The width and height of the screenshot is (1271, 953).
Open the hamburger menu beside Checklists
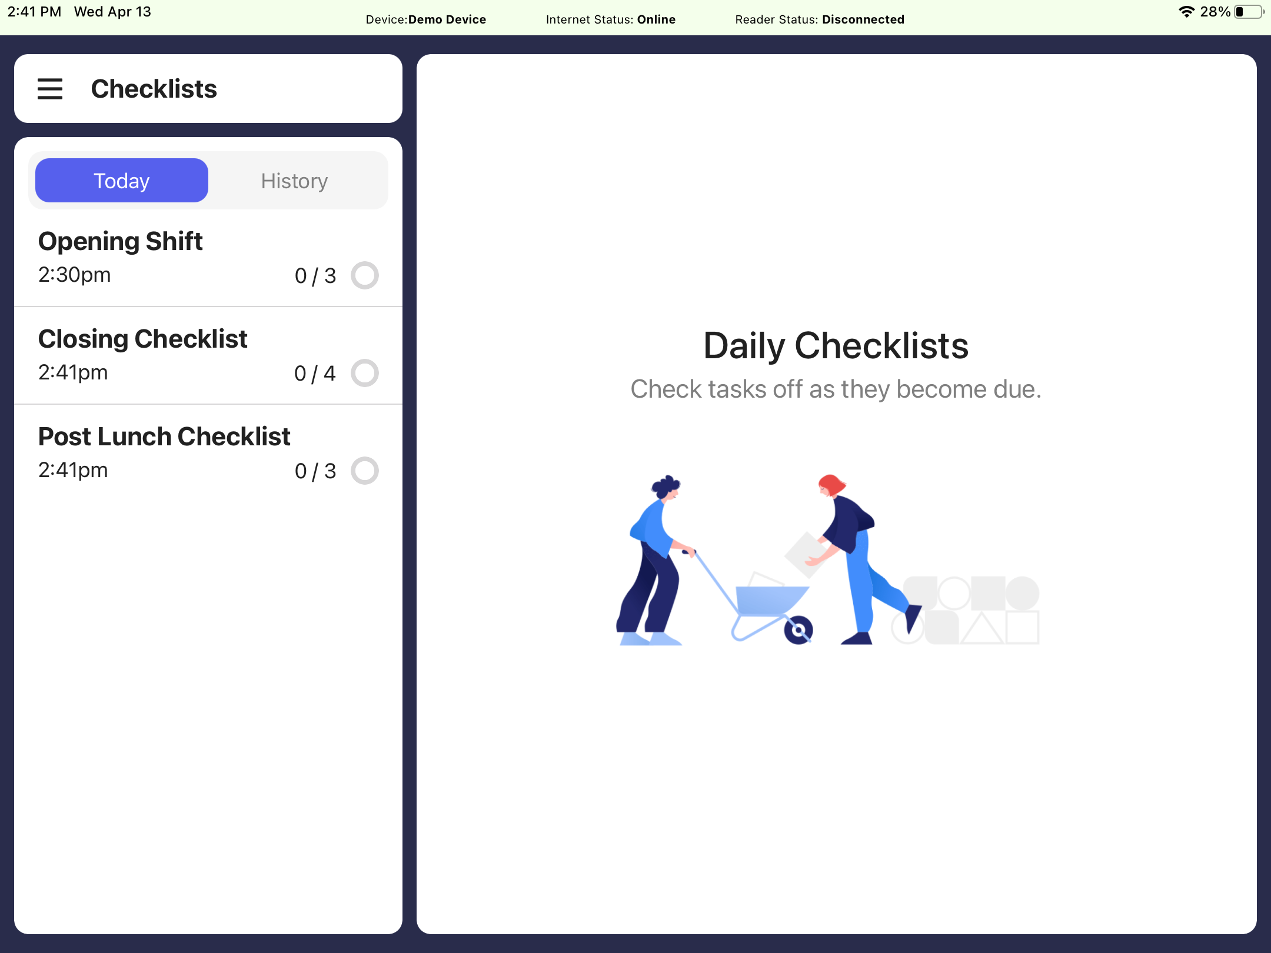[x=50, y=89]
